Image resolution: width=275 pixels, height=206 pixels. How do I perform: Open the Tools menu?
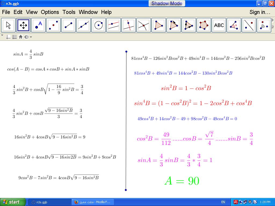coord(69,12)
